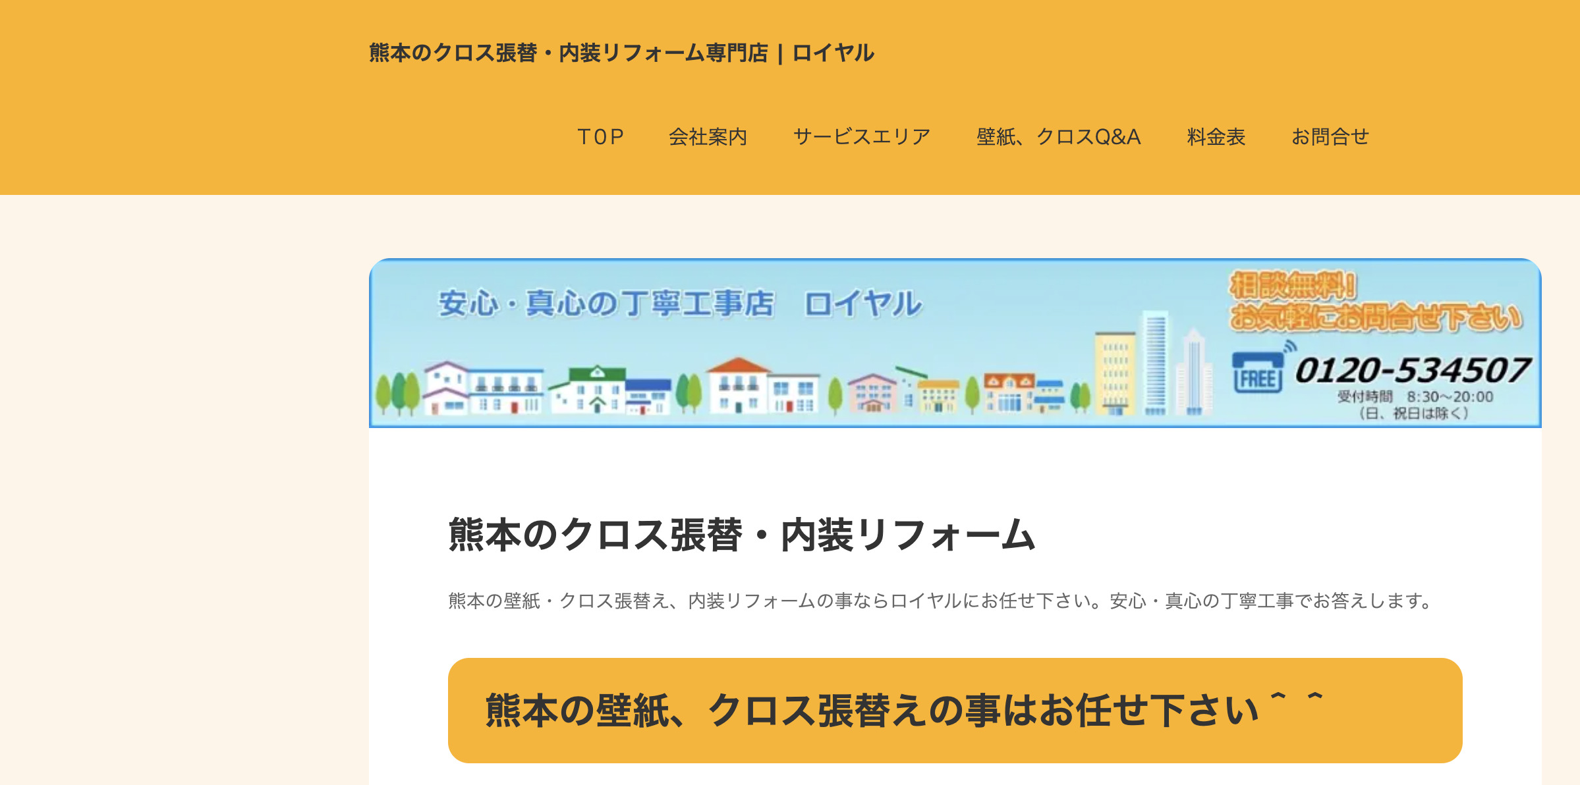
Task: Navigate to お問合せ contact page
Action: 1330,137
